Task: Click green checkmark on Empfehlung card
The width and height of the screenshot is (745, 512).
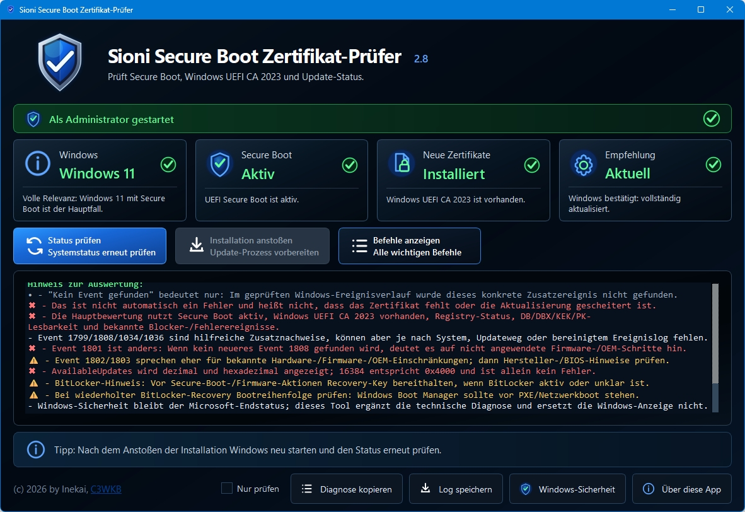Action: 713,165
